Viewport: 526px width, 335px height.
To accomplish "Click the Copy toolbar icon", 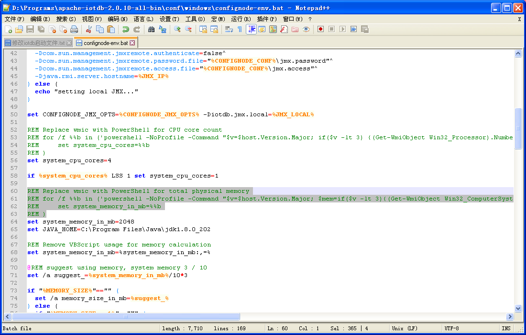I will [x=100, y=30].
